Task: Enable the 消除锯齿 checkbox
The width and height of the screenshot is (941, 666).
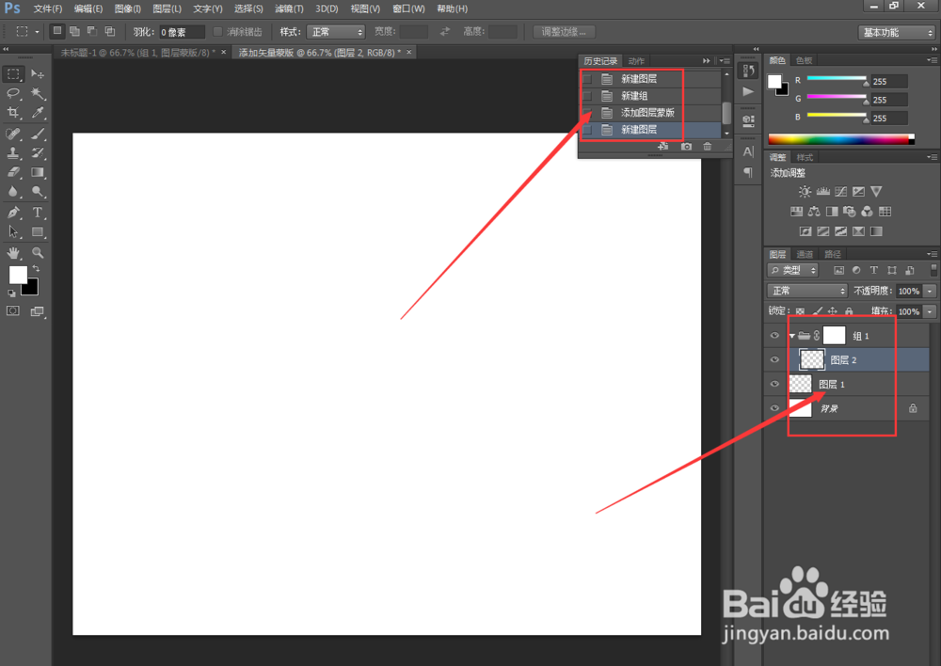Action: click(218, 32)
